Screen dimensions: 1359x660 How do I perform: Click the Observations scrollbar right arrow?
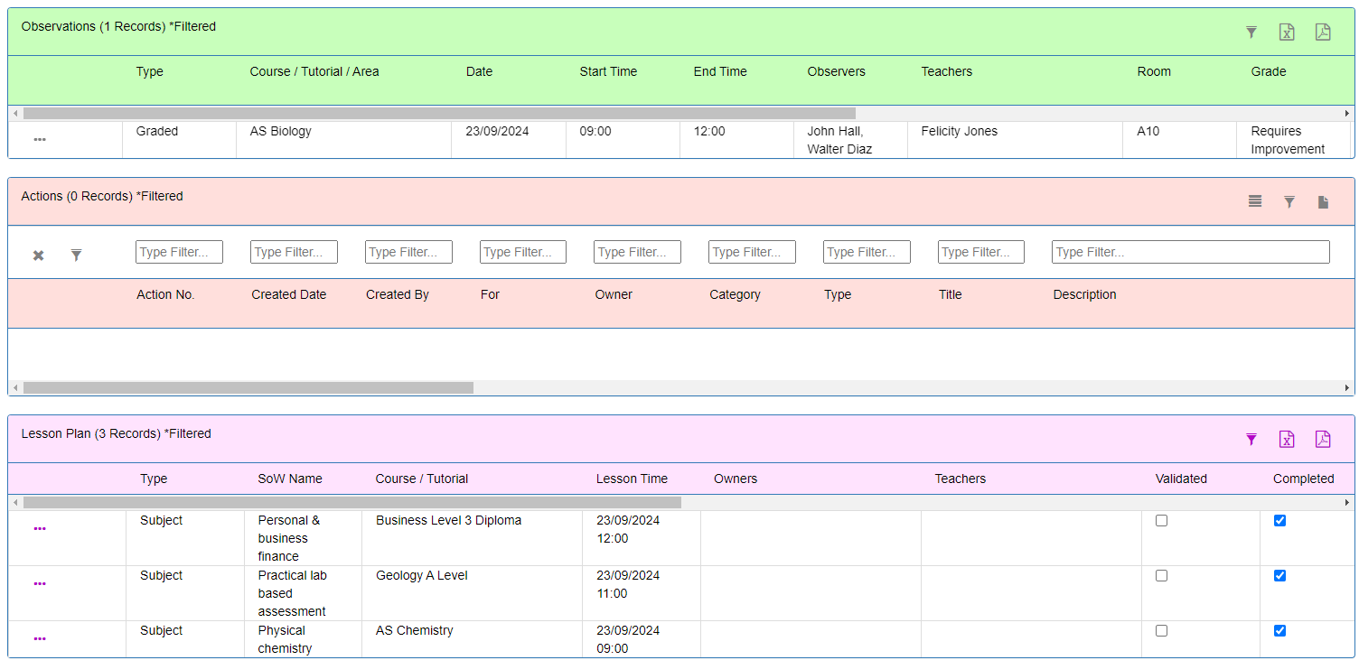(1347, 114)
